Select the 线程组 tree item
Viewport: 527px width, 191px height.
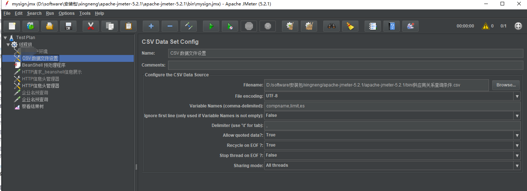[x=26, y=44]
